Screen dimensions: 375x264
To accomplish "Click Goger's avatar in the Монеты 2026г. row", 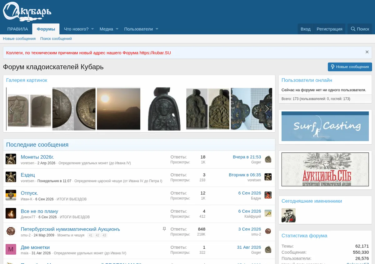I will click(x=268, y=159).
